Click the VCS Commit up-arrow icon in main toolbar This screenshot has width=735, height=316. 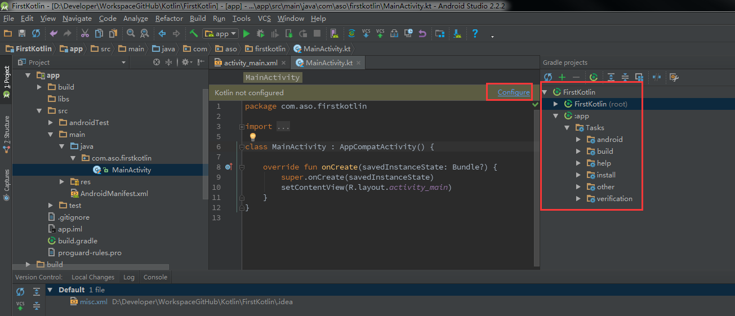point(380,34)
